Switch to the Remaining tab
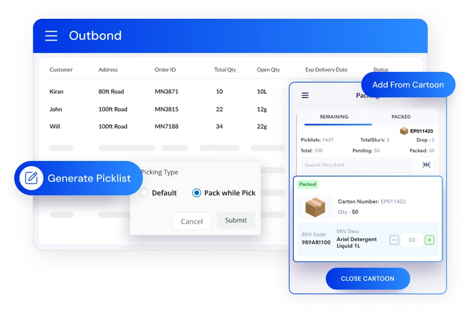The width and height of the screenshot is (470, 312). point(334,117)
